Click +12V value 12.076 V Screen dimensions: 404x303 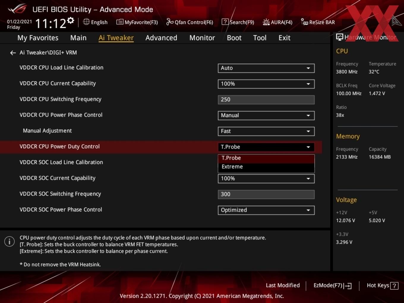[345, 220]
